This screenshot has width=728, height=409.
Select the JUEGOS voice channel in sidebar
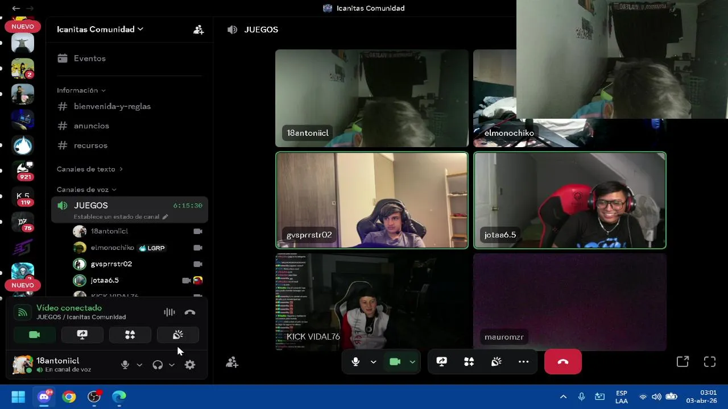130,210
